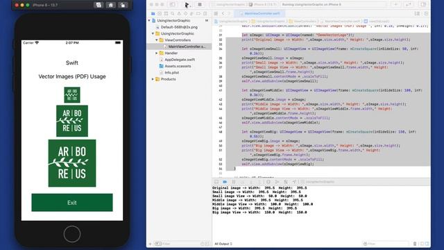Select Default-568h@2x.png in navigator
Viewport: 444px width, 250px height.
tap(179, 27)
